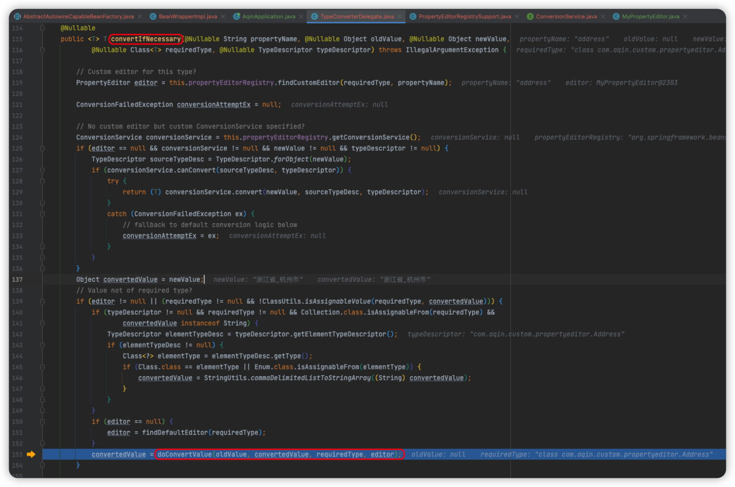Viewport: 735px width, 487px height.
Task: Click ConversionFailedException type on line 121
Action: click(x=125, y=105)
